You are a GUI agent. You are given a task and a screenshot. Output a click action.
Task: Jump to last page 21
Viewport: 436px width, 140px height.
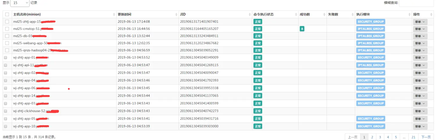click(x=413, y=137)
